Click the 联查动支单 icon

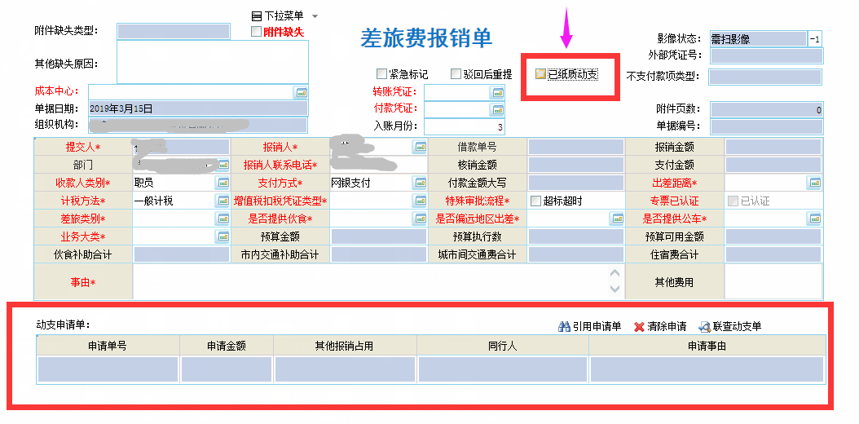click(x=704, y=326)
